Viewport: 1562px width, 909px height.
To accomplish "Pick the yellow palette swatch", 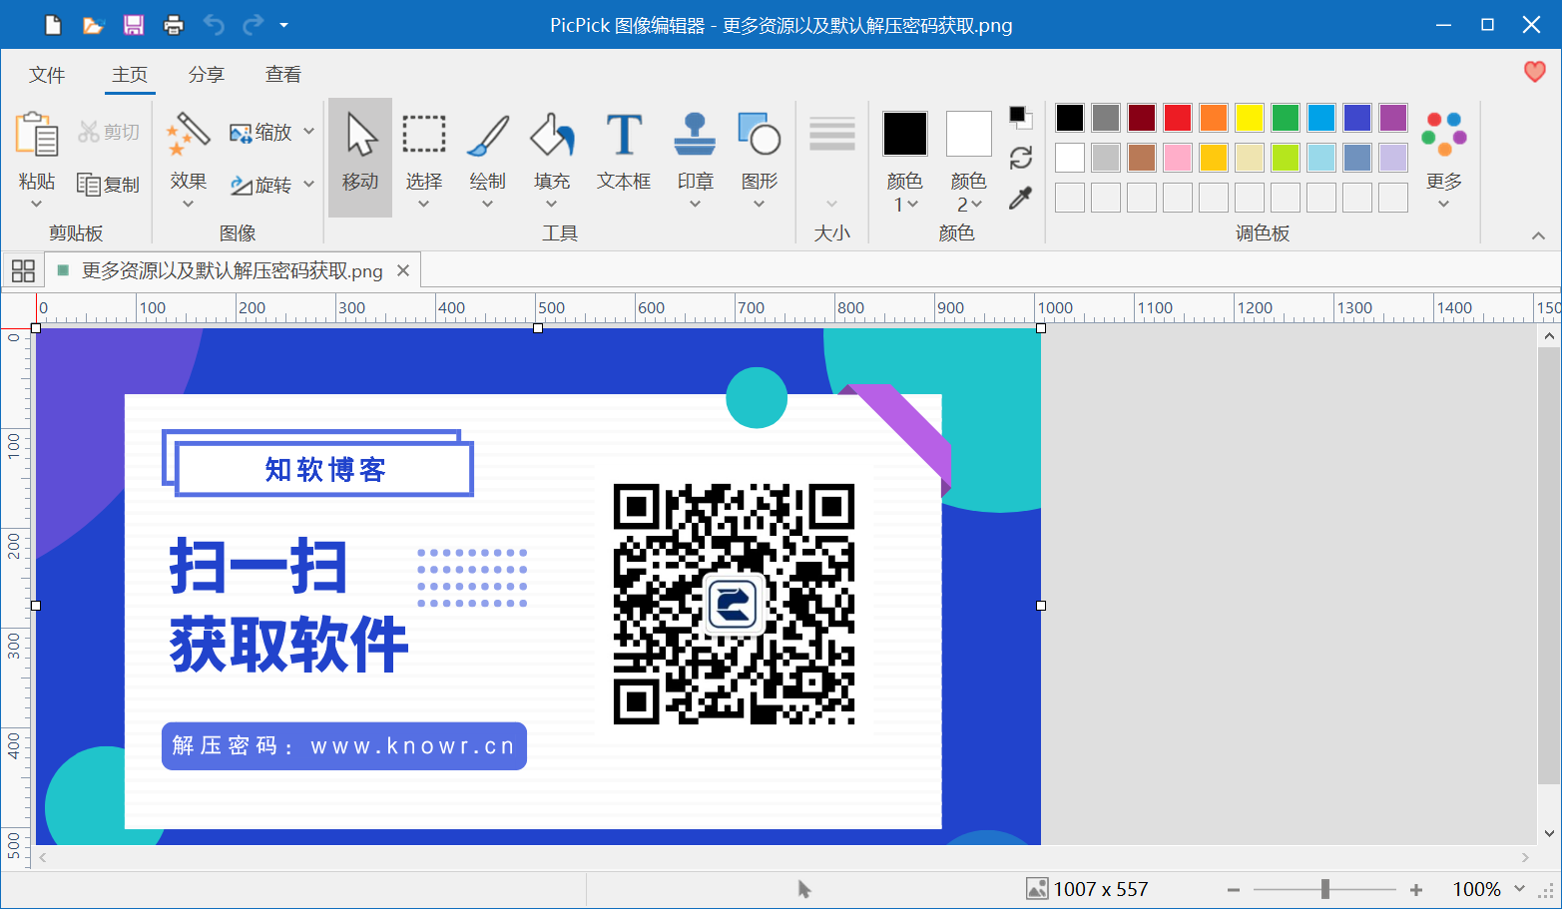I will [x=1250, y=118].
